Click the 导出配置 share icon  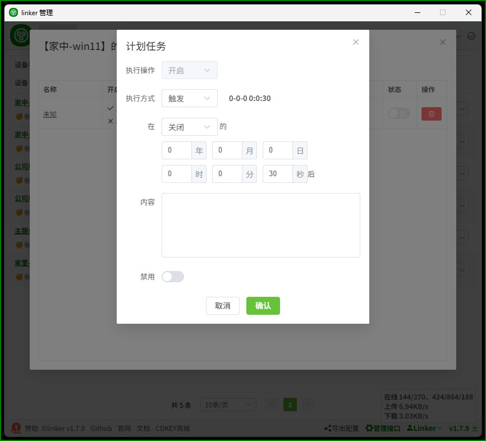click(327, 429)
